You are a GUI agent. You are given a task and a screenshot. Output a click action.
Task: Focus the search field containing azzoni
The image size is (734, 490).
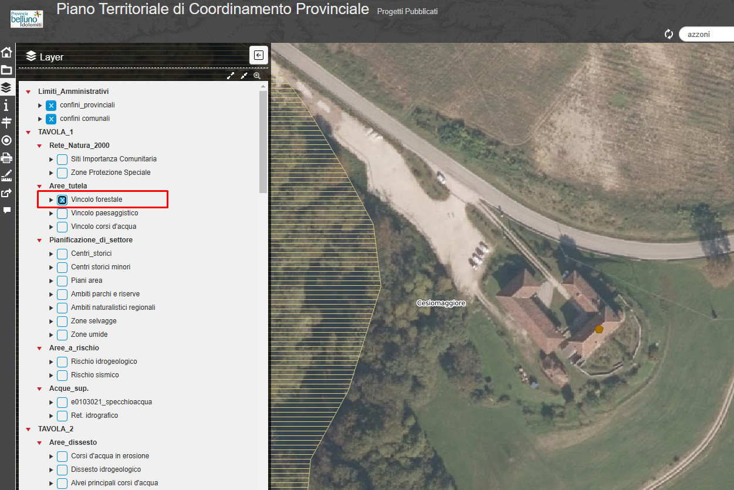pyautogui.click(x=706, y=34)
